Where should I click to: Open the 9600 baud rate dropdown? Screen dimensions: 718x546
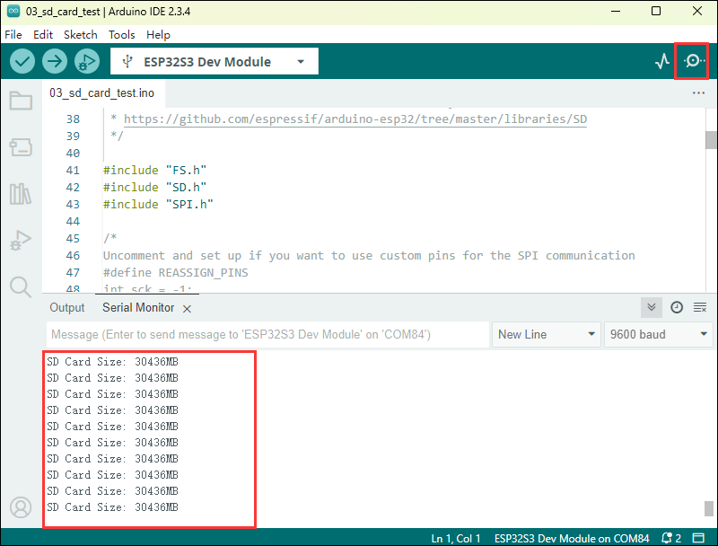point(659,334)
